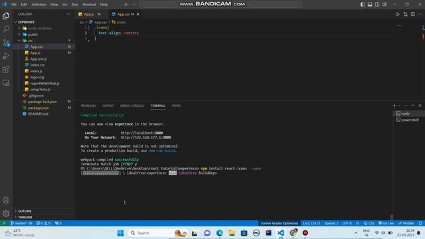Click the errors and warnings indicator
Viewport: 425px width, 239px height.
point(43,223)
